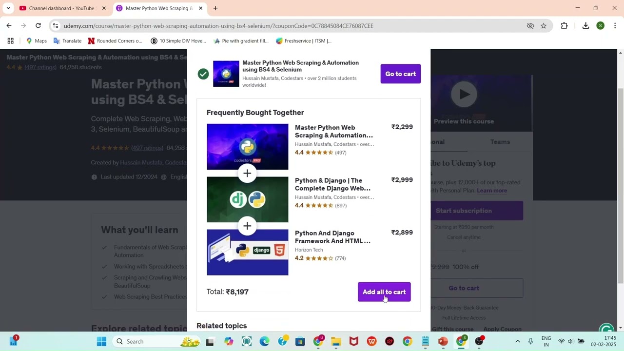Open PowerPoint from taskbar
This screenshot has width=624, height=351.
pos(443,341)
